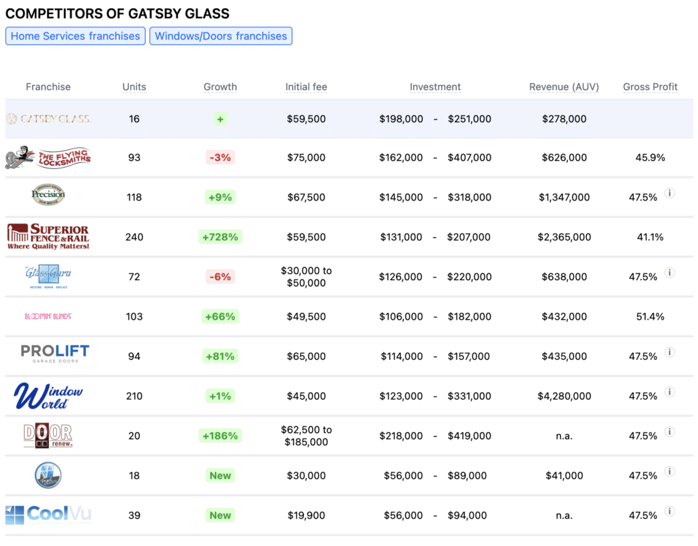Select the $626,000 revenue value
Screen dimensions: 698x546
[x=564, y=157]
